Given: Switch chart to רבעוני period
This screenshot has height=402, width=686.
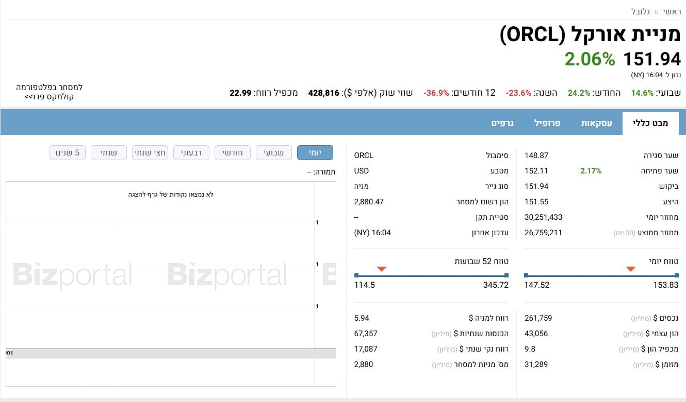Looking at the screenshot, I should (x=191, y=153).
